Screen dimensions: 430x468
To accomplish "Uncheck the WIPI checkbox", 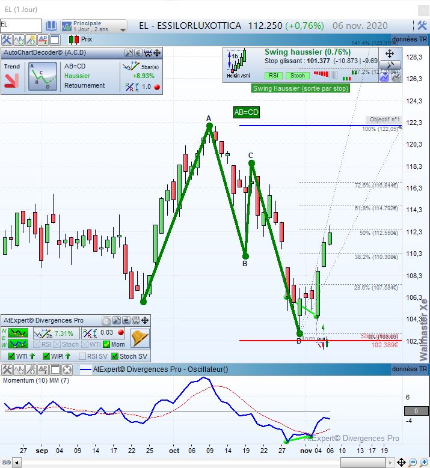I will tap(46, 356).
